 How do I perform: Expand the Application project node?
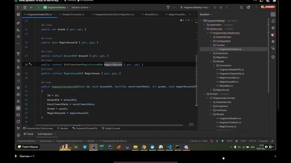coord(204,25)
